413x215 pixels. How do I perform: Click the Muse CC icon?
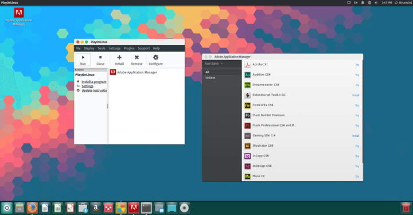[247, 177]
